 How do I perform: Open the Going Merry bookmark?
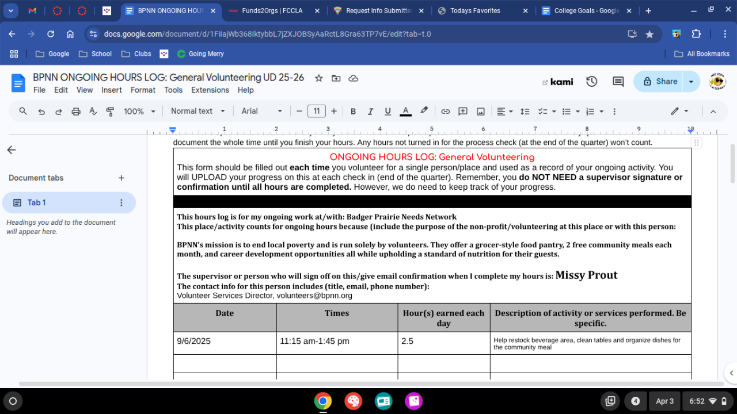click(x=200, y=54)
